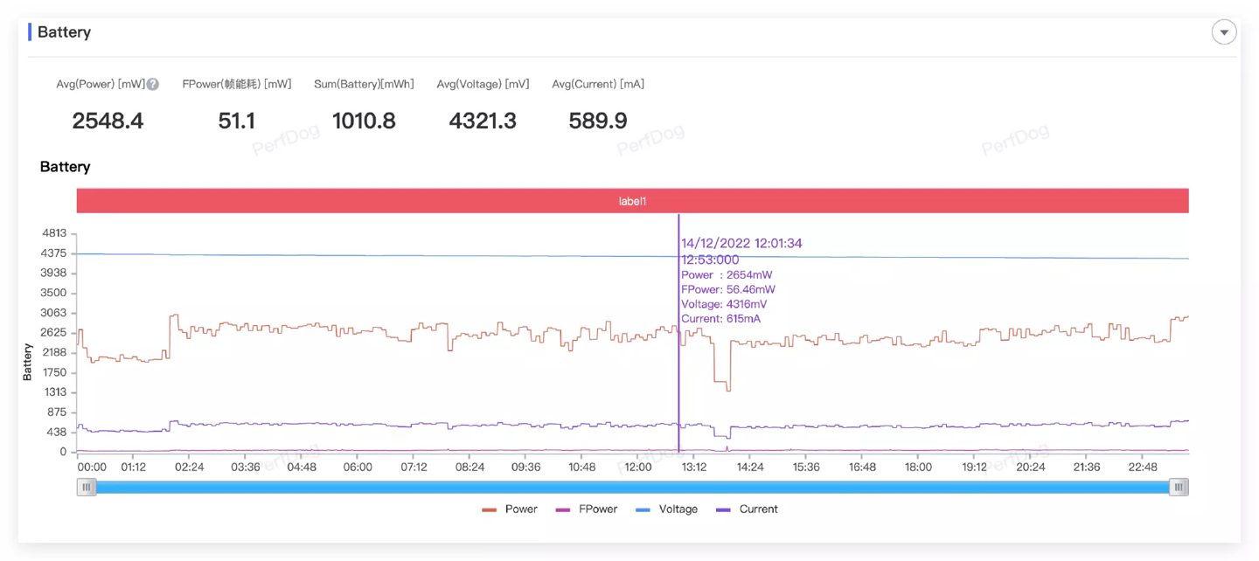
Task: Collapse the Battery section with the arrow button
Action: (x=1223, y=32)
